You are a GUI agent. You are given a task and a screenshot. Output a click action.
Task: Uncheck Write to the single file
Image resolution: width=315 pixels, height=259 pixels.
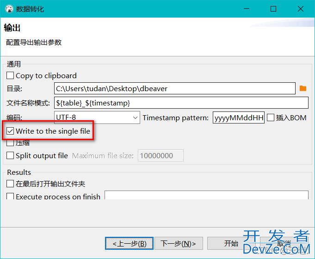point(10,131)
